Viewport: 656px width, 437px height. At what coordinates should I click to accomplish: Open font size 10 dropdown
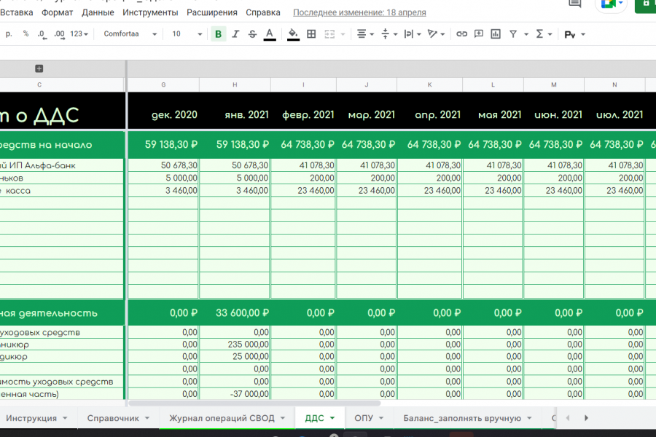[x=187, y=34]
